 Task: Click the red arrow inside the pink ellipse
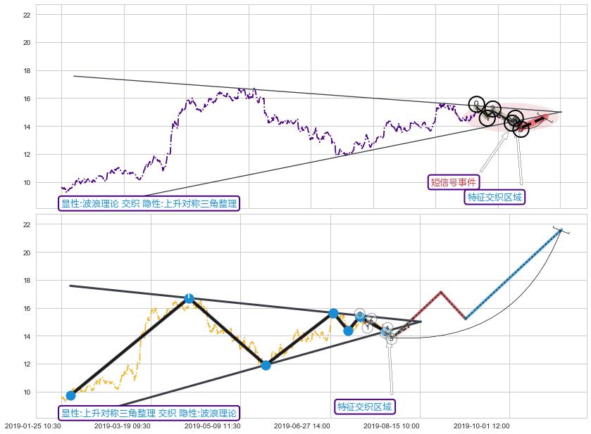point(535,120)
